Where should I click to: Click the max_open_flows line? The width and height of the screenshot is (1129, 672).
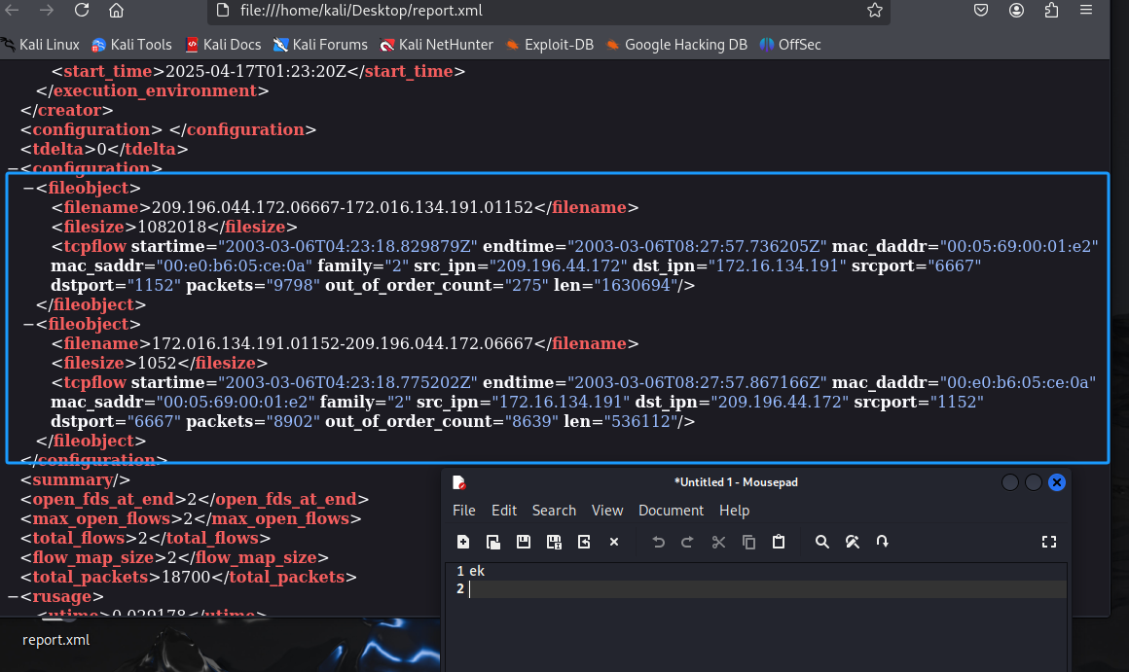(x=191, y=518)
